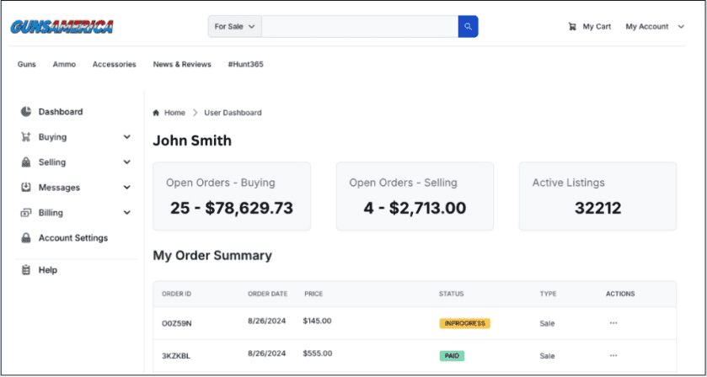Click the Dashboard pie chart icon
The width and height of the screenshot is (707, 377).
(26, 112)
